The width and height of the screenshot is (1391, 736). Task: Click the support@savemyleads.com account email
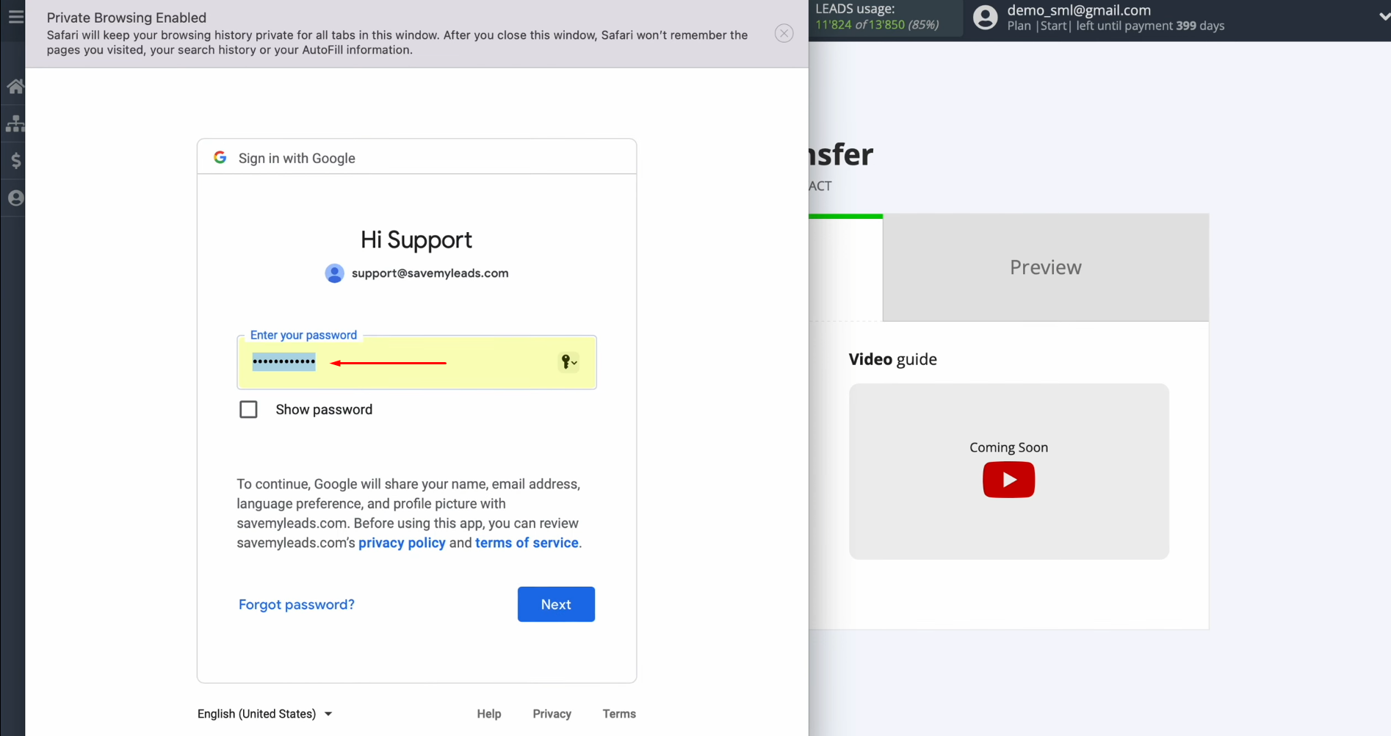[x=430, y=273]
